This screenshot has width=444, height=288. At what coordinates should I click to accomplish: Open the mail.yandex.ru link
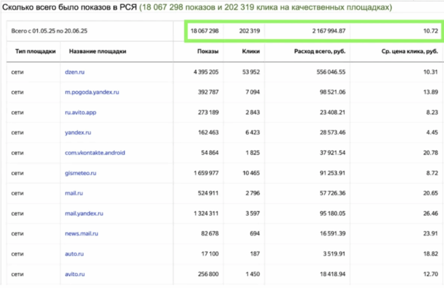[84, 213]
